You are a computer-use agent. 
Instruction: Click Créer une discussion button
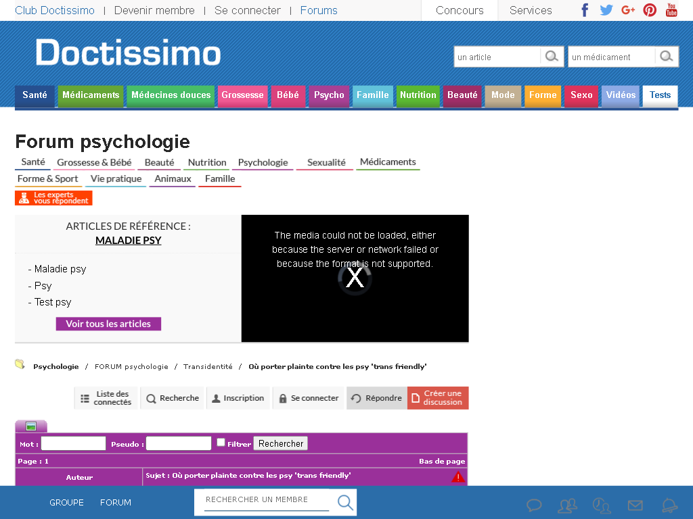point(438,398)
